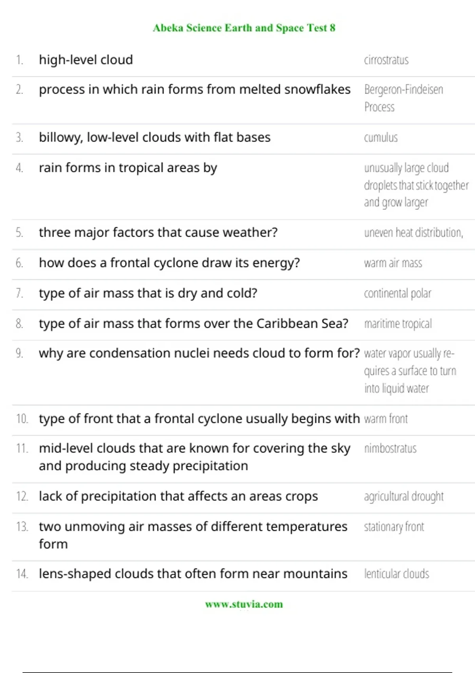Click the Abeka Science Earth and Space title

click(x=244, y=28)
